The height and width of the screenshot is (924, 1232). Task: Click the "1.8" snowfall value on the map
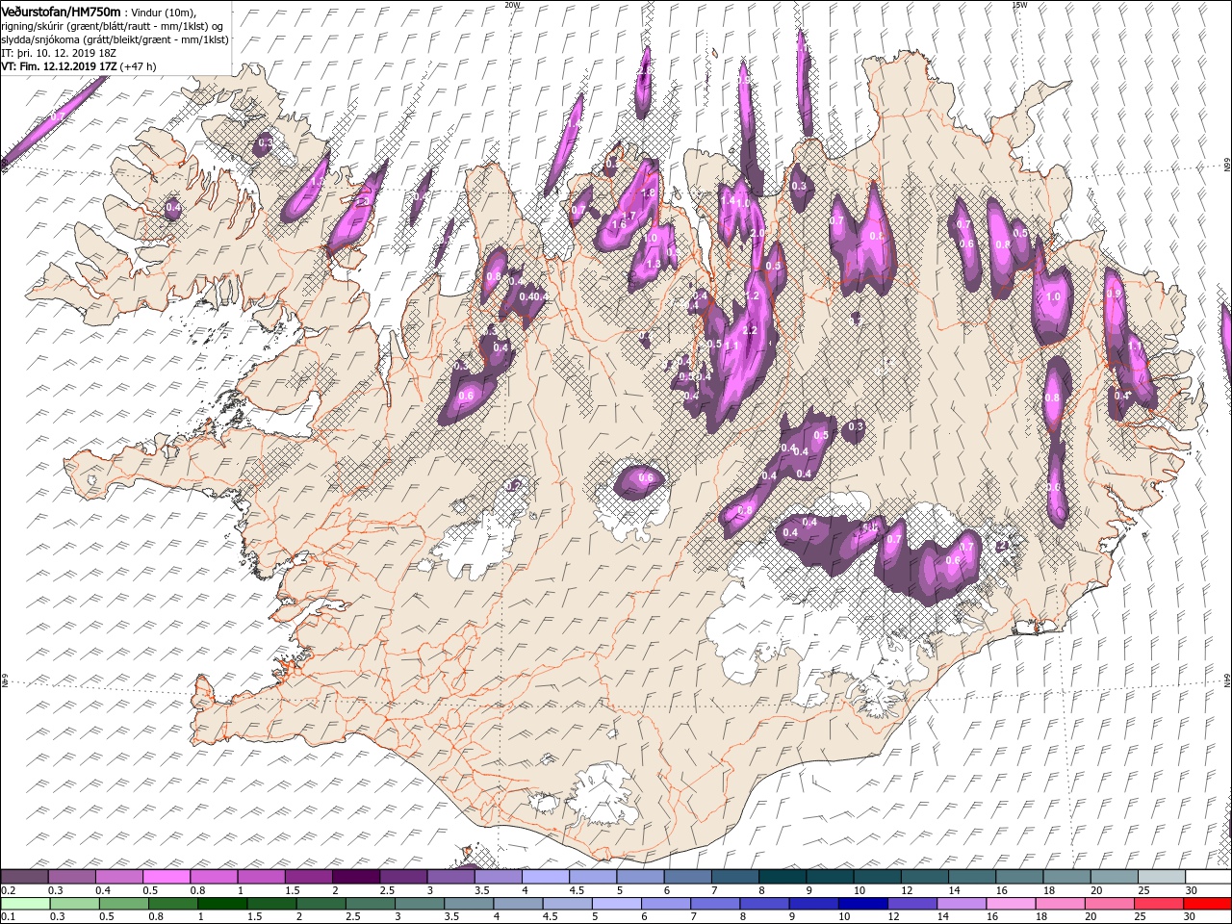click(x=648, y=193)
